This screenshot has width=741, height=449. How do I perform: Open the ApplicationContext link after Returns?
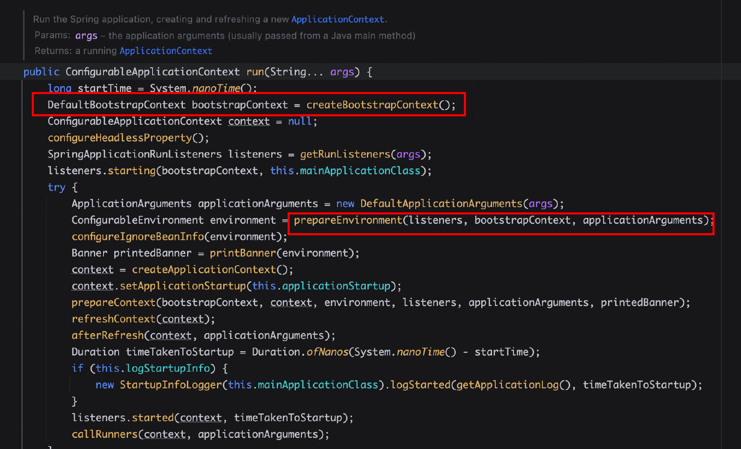pos(166,51)
